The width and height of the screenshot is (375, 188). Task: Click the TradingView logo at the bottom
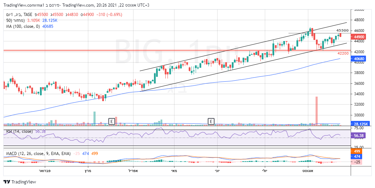[19, 182]
